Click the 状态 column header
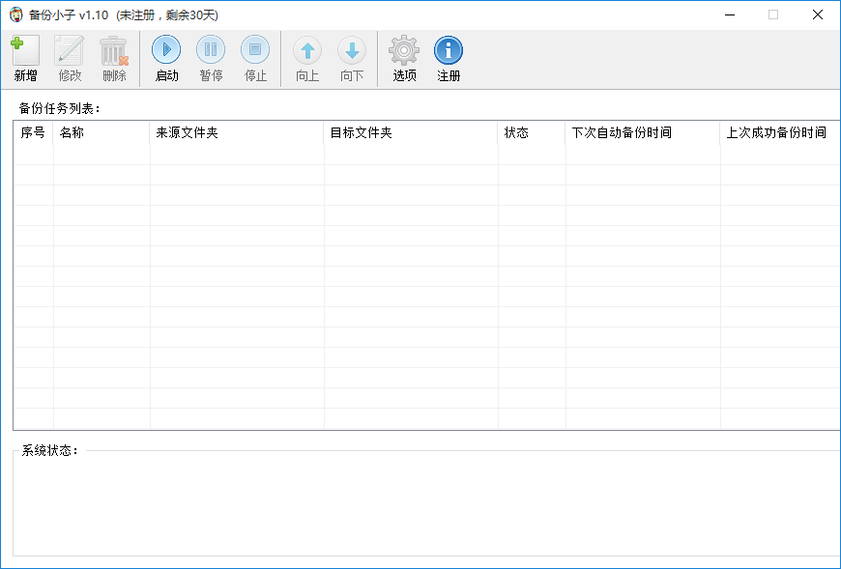Screen dimensions: 841x569 pyautogui.click(x=532, y=133)
